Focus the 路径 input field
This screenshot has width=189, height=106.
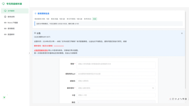[x=116, y=102]
